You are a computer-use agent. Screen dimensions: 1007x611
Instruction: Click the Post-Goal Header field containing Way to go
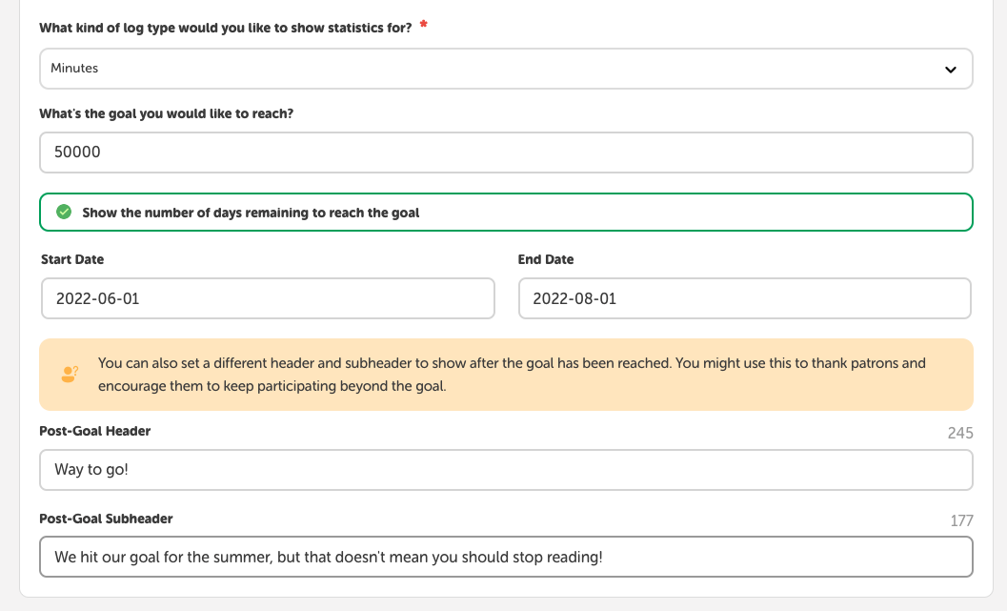[x=505, y=469]
